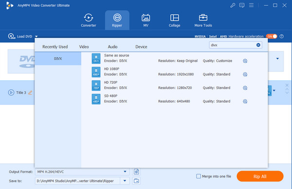
Task: Select HD 720P DIVX preset icon
Action: [x=96, y=86]
